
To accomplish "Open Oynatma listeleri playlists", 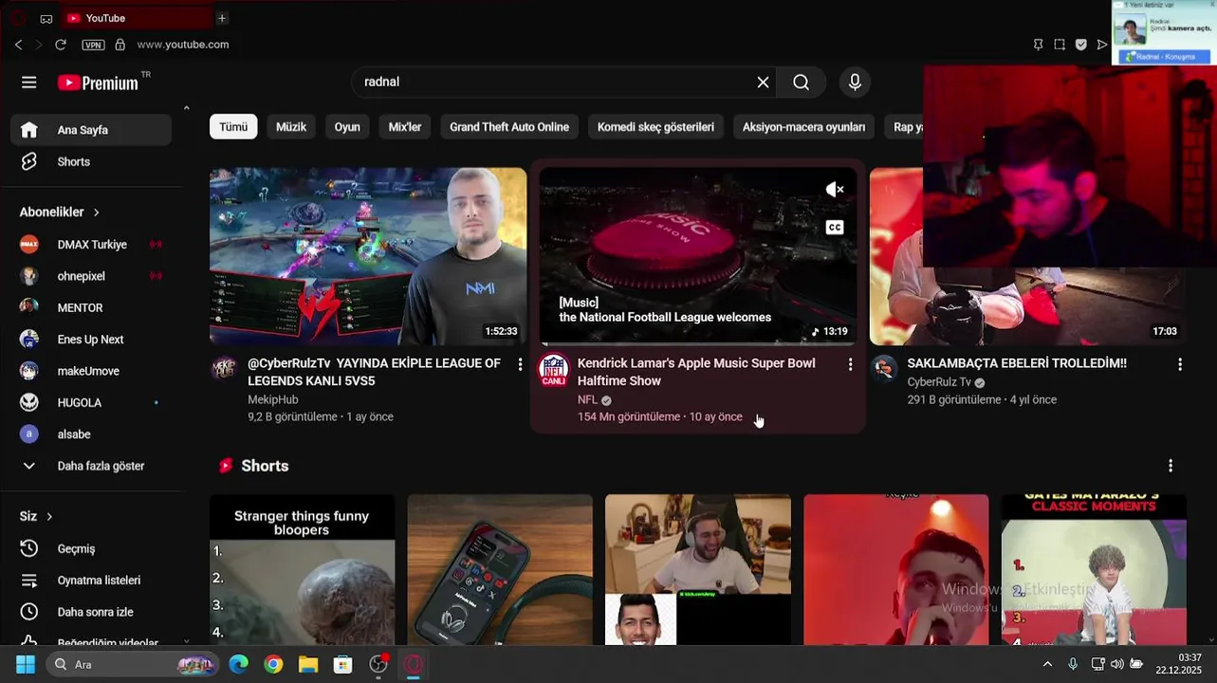I will [91, 581].
